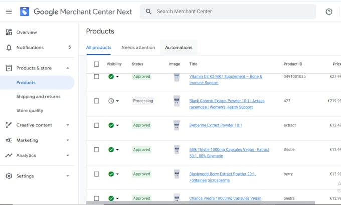Expand the Creative content section
This screenshot has height=205, width=341.
[x=68, y=125]
